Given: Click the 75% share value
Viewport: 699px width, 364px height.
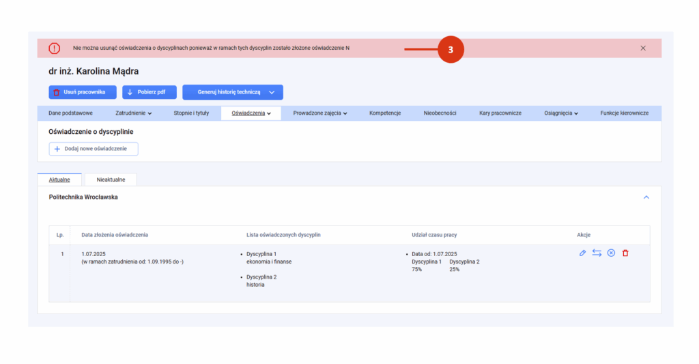Looking at the screenshot, I should pyautogui.click(x=417, y=270).
